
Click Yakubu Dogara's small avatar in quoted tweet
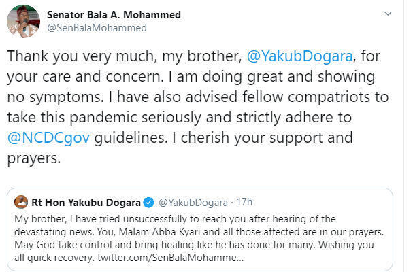click(21, 202)
